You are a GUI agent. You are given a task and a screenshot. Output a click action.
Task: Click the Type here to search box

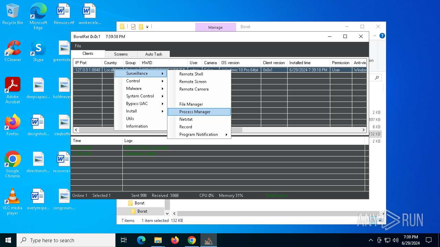point(66,240)
